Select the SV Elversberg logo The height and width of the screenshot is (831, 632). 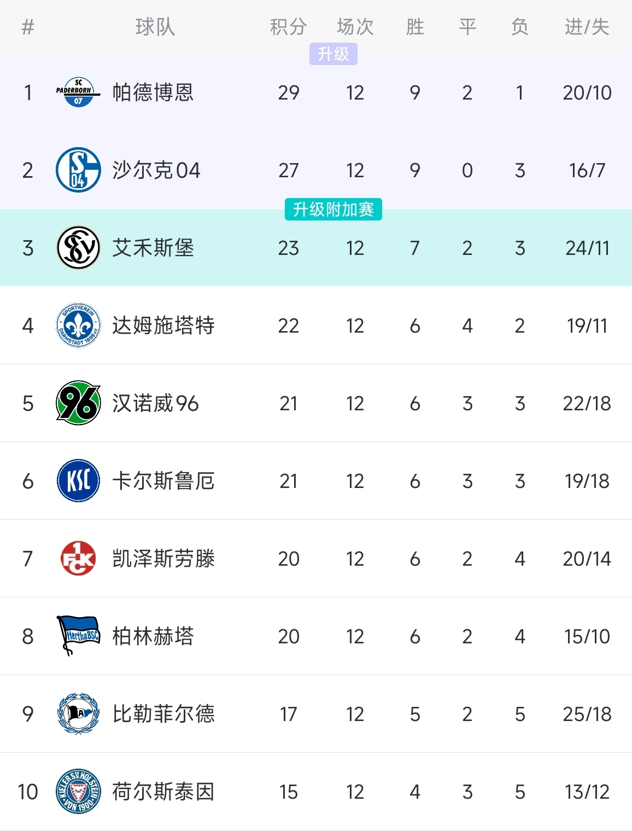78,248
